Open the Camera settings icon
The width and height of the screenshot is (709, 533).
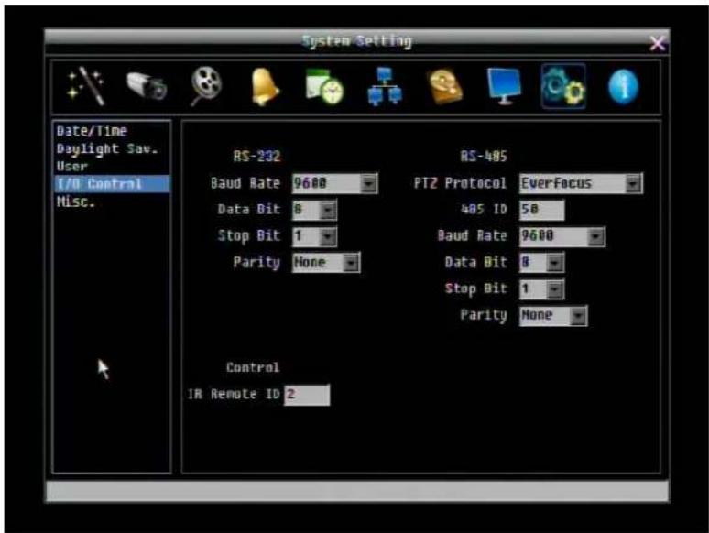pyautogui.click(x=146, y=86)
